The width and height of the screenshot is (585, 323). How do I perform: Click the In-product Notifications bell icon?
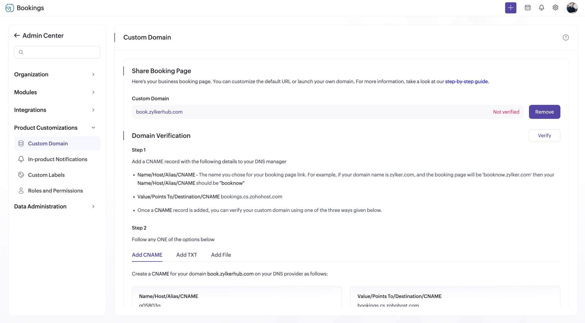(21, 159)
